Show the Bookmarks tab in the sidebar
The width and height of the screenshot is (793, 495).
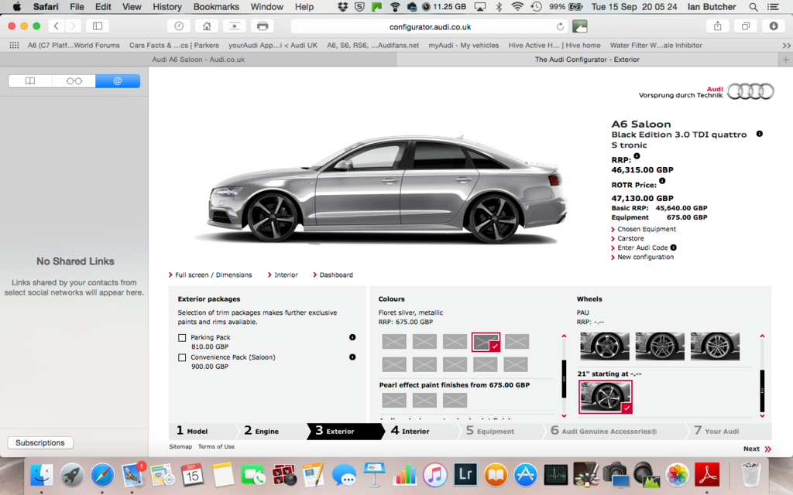[x=30, y=80]
